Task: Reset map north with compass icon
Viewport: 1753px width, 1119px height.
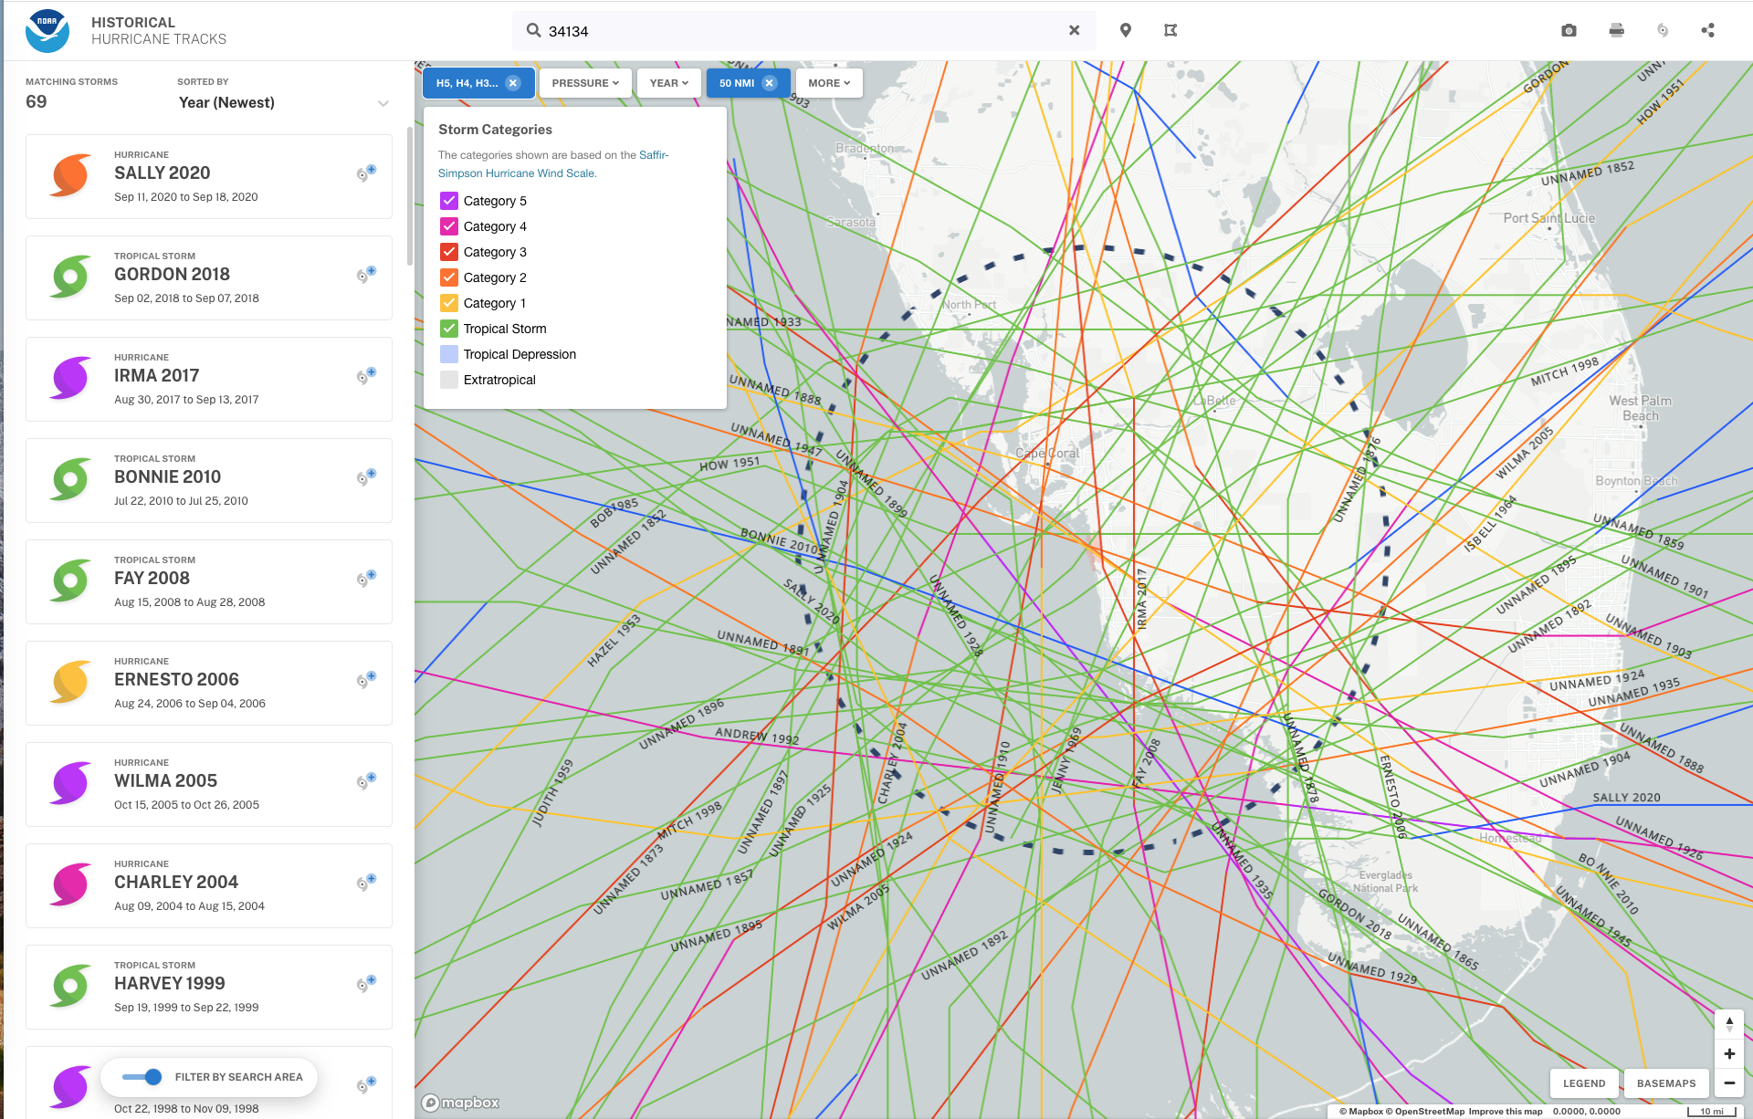Action: [1729, 1024]
